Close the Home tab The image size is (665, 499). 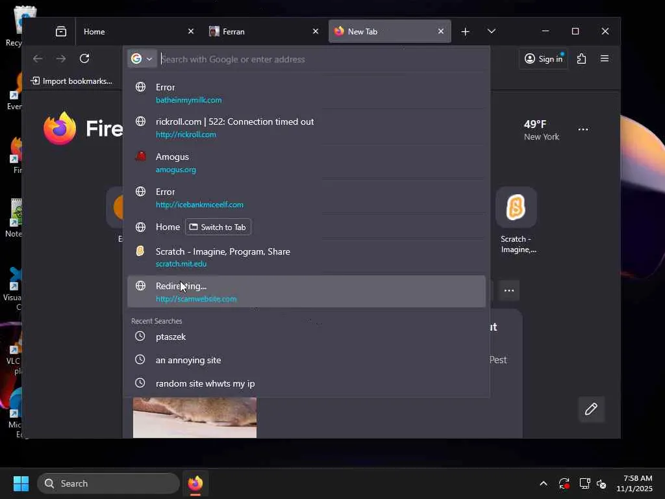click(x=191, y=31)
